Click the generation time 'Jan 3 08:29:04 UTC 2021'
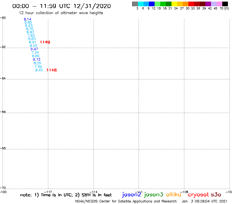Image resolution: width=232 pixels, height=204 pixels. click(204, 201)
